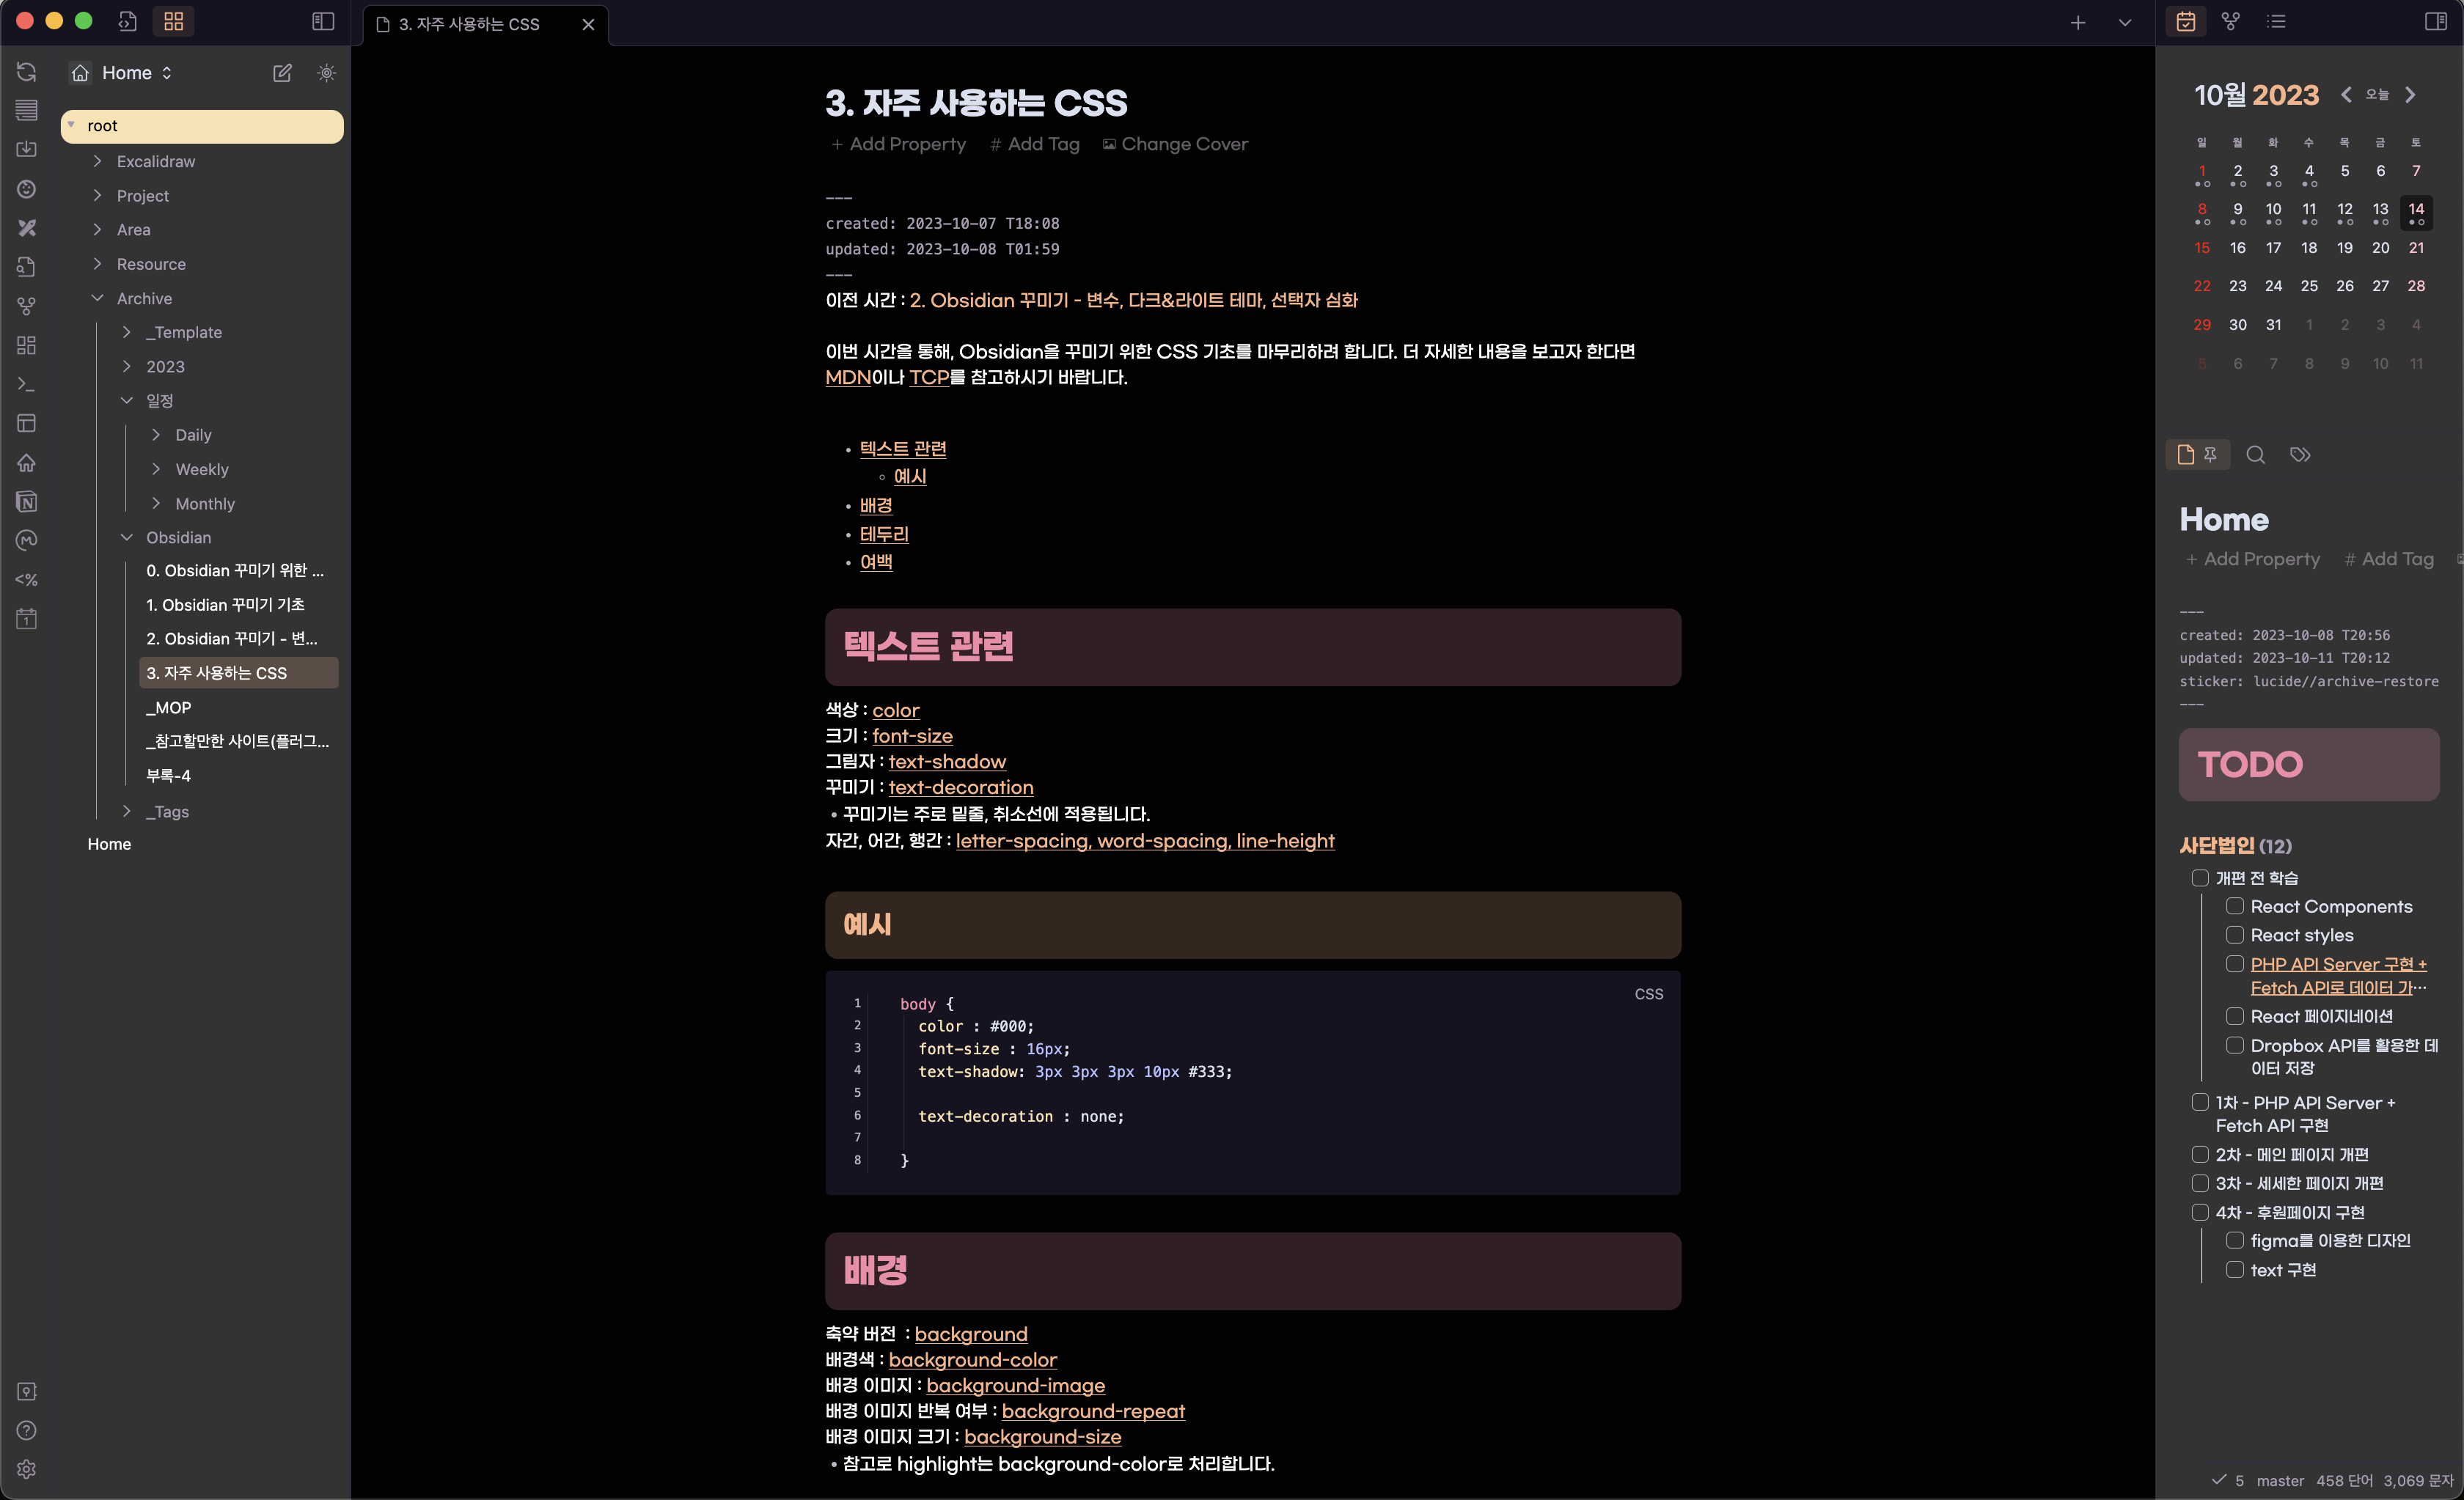The image size is (2464, 1500).
Task: Open the search icon in right sidebar
Action: [x=2255, y=455]
